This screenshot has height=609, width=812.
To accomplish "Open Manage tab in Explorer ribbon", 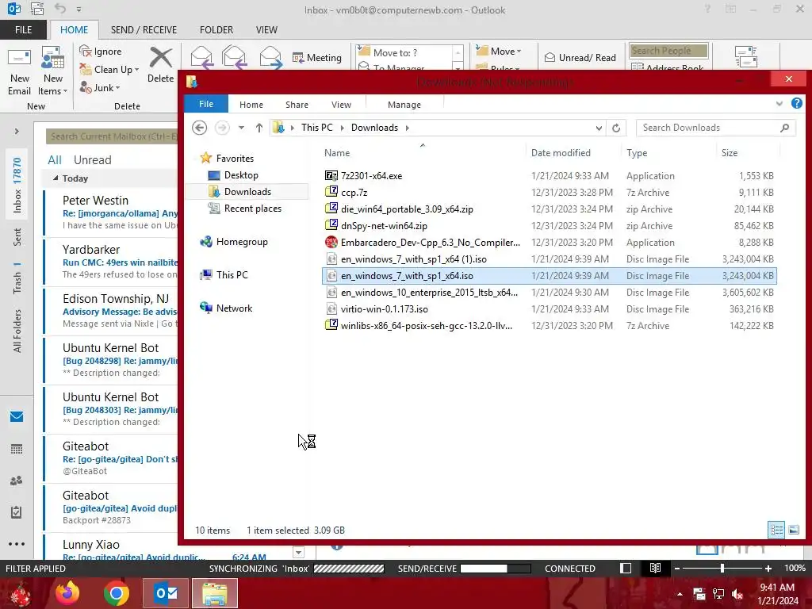I will (x=404, y=105).
